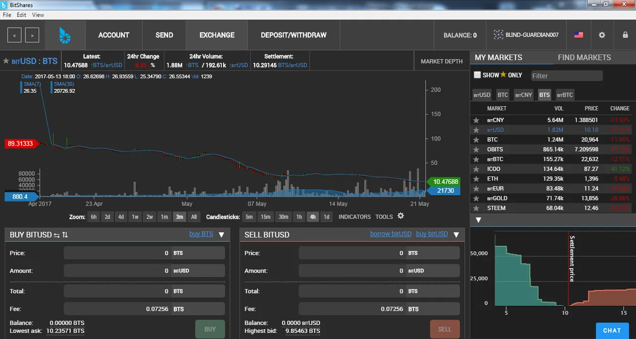Image resolution: width=636 pixels, height=339 pixels.
Task: Change language via the US flag icon
Action: click(x=578, y=35)
